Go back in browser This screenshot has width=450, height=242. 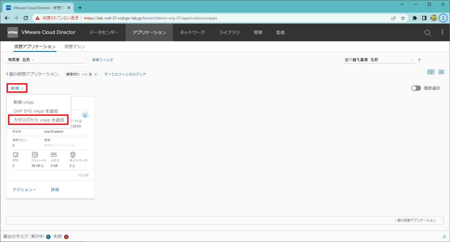tap(7, 18)
